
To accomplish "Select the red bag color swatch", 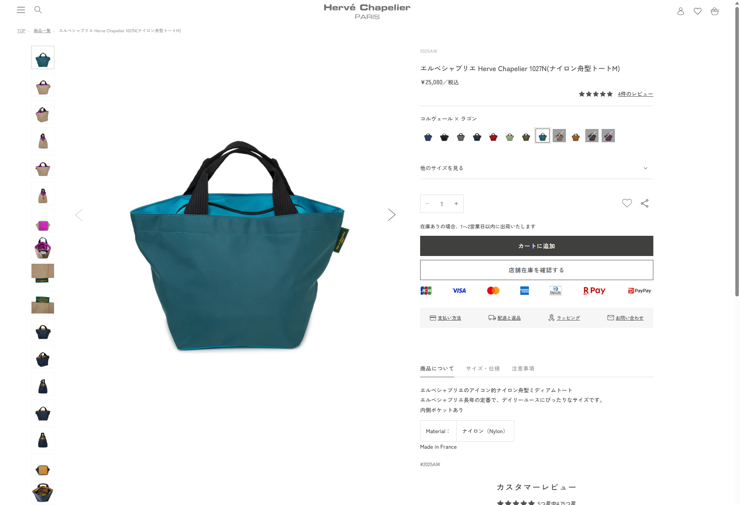I will 493,136.
